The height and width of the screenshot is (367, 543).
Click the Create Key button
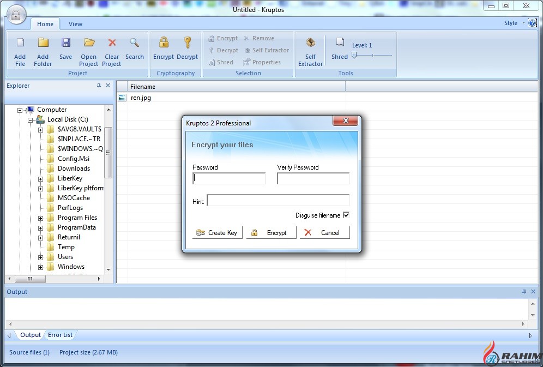pos(217,233)
